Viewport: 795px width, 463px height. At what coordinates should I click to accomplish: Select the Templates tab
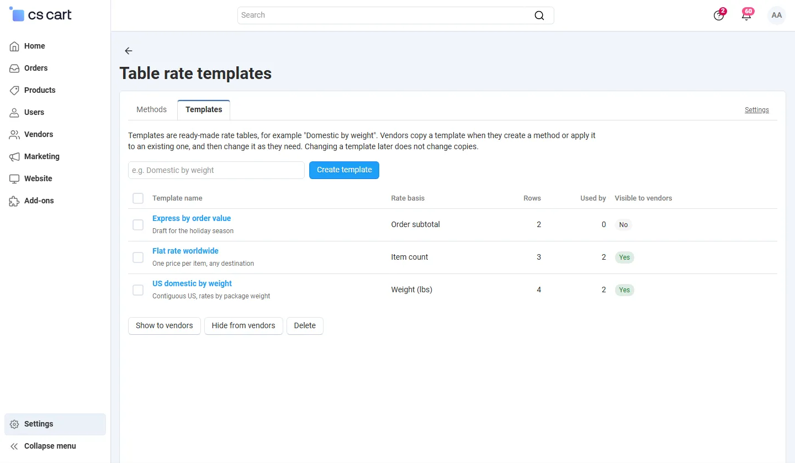coord(204,109)
